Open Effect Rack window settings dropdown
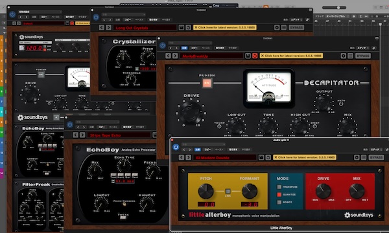Viewport: 389px width, 233px height. (40, 12)
